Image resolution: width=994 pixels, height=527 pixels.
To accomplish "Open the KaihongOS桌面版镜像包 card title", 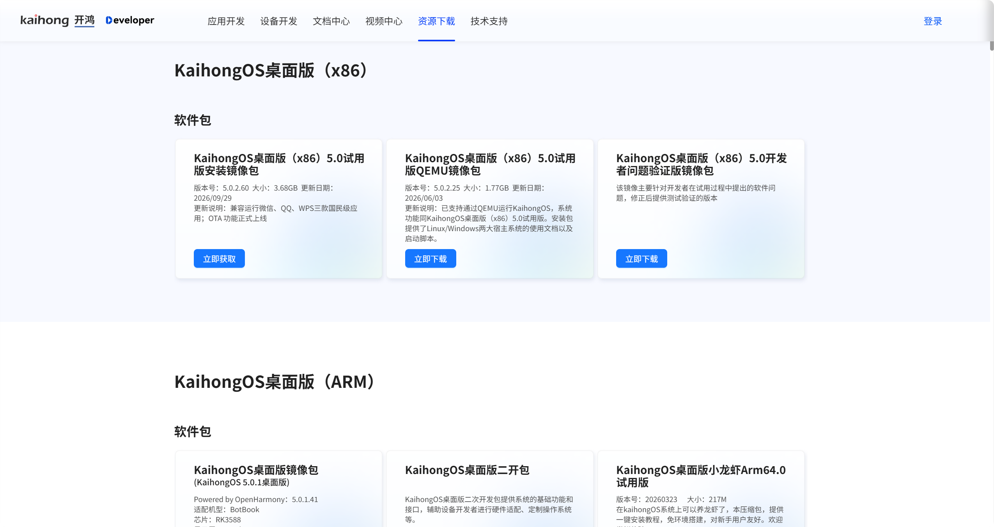I will pyautogui.click(x=256, y=470).
